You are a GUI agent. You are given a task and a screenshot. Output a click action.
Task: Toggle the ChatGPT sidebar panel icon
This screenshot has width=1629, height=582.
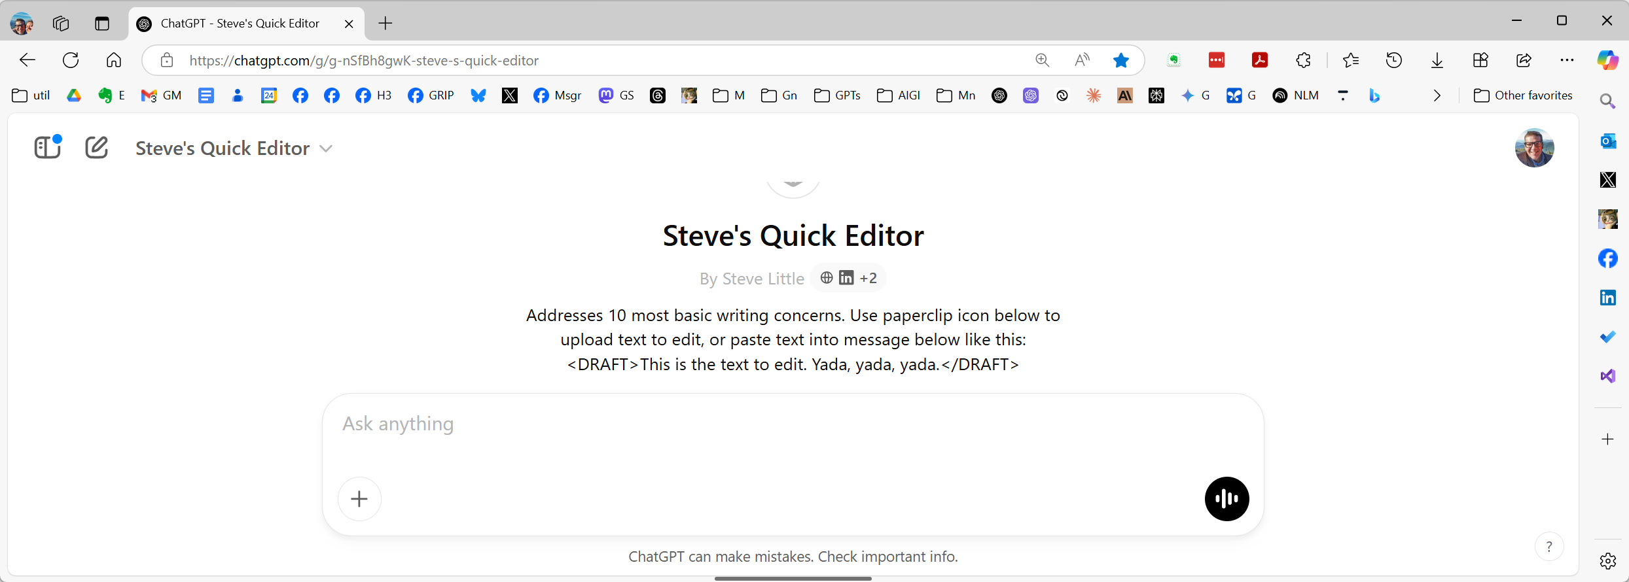[48, 147]
